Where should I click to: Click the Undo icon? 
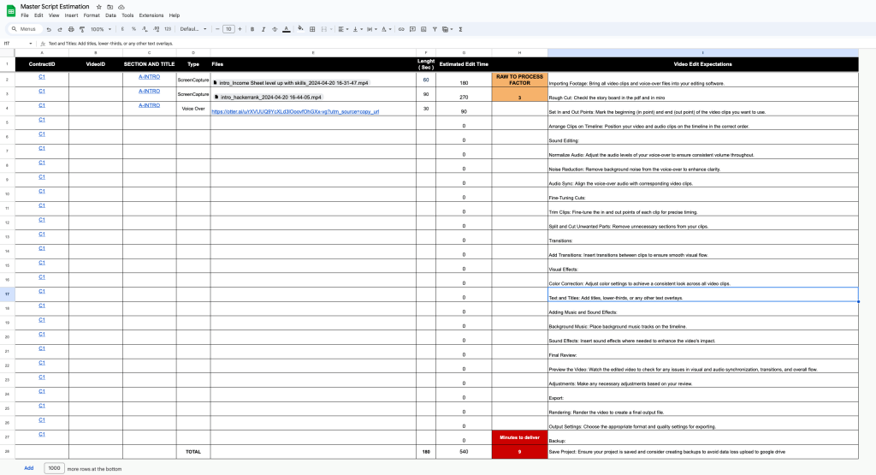(49, 29)
